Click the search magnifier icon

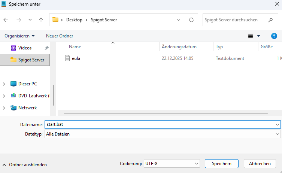pos(270,20)
